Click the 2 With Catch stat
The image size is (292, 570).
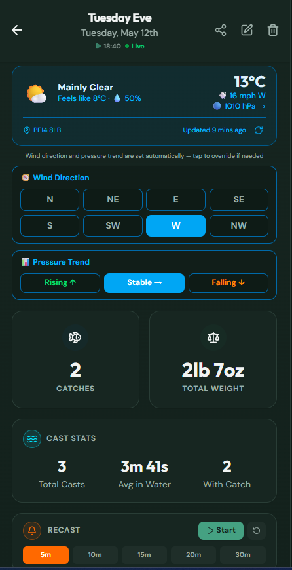227,474
